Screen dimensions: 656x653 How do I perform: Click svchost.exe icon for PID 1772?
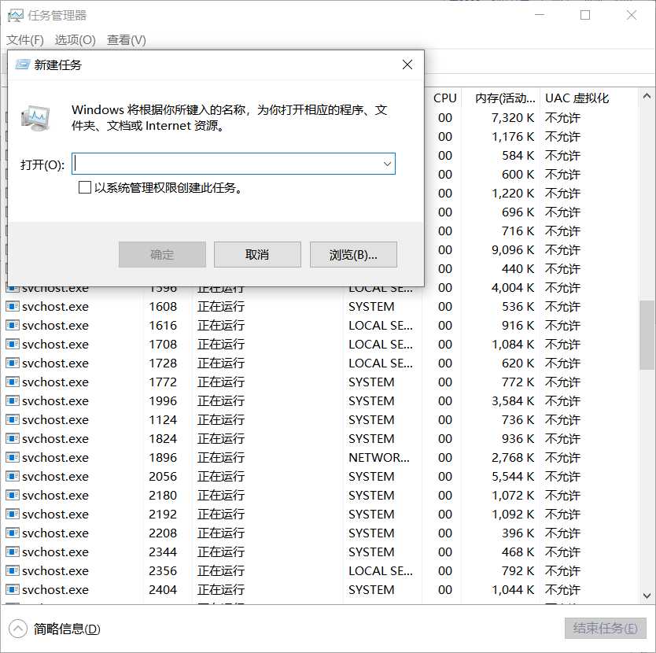point(12,382)
